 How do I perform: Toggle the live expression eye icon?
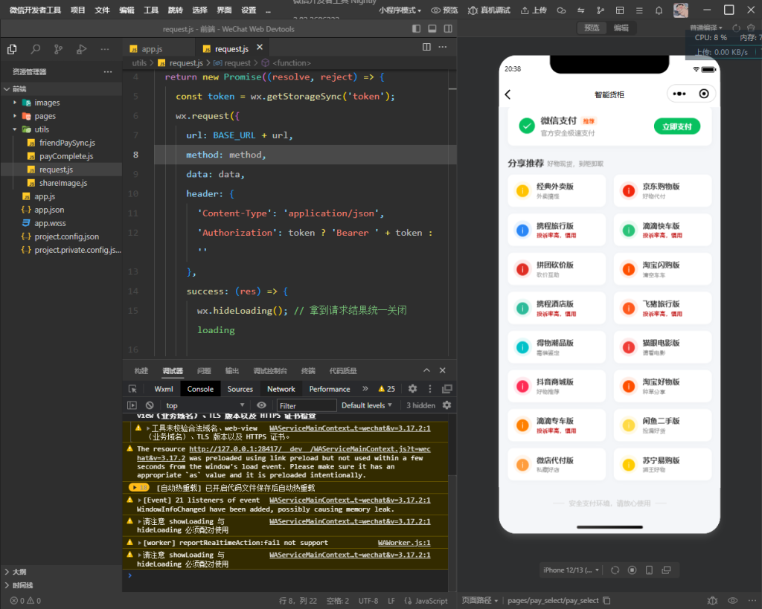[x=261, y=405]
